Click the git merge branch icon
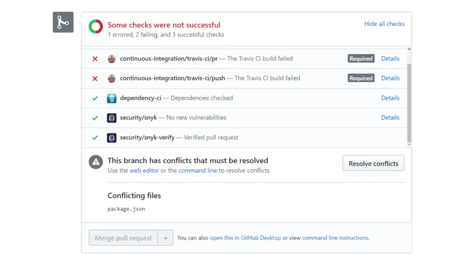 tap(63, 22)
